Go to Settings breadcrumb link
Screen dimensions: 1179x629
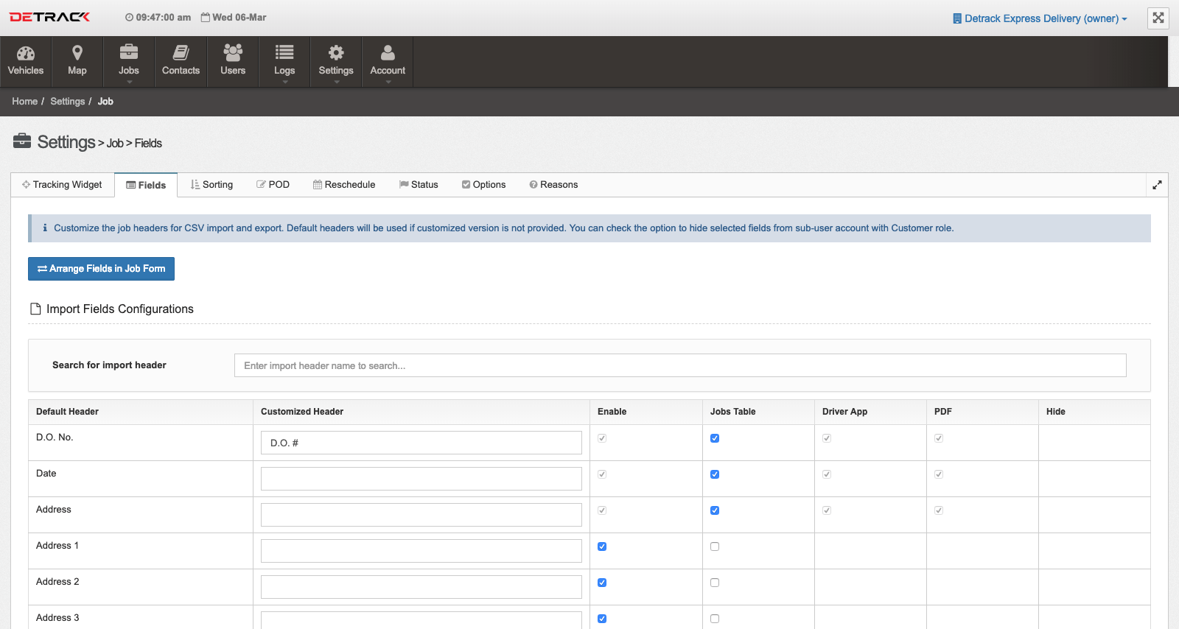(67, 102)
